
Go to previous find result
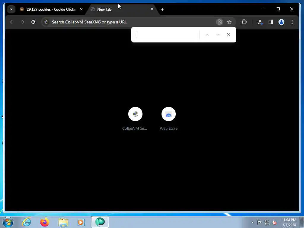tap(207, 35)
